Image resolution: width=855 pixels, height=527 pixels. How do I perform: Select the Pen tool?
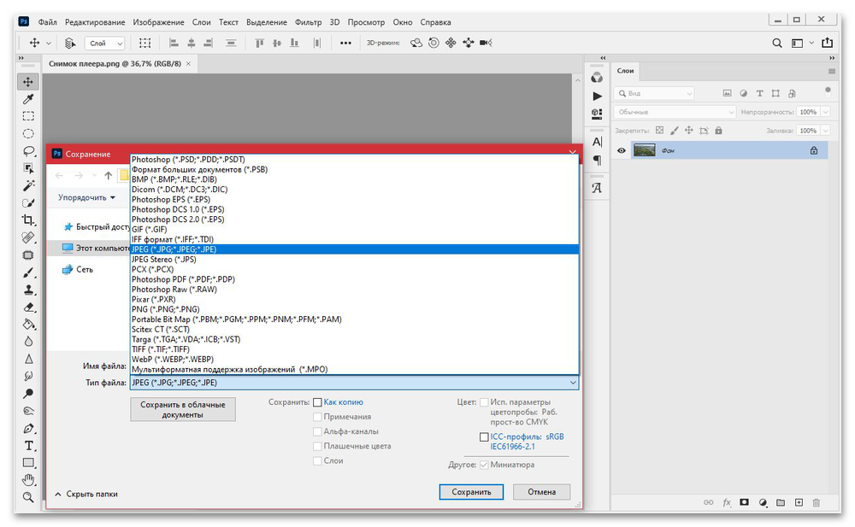tap(28, 429)
